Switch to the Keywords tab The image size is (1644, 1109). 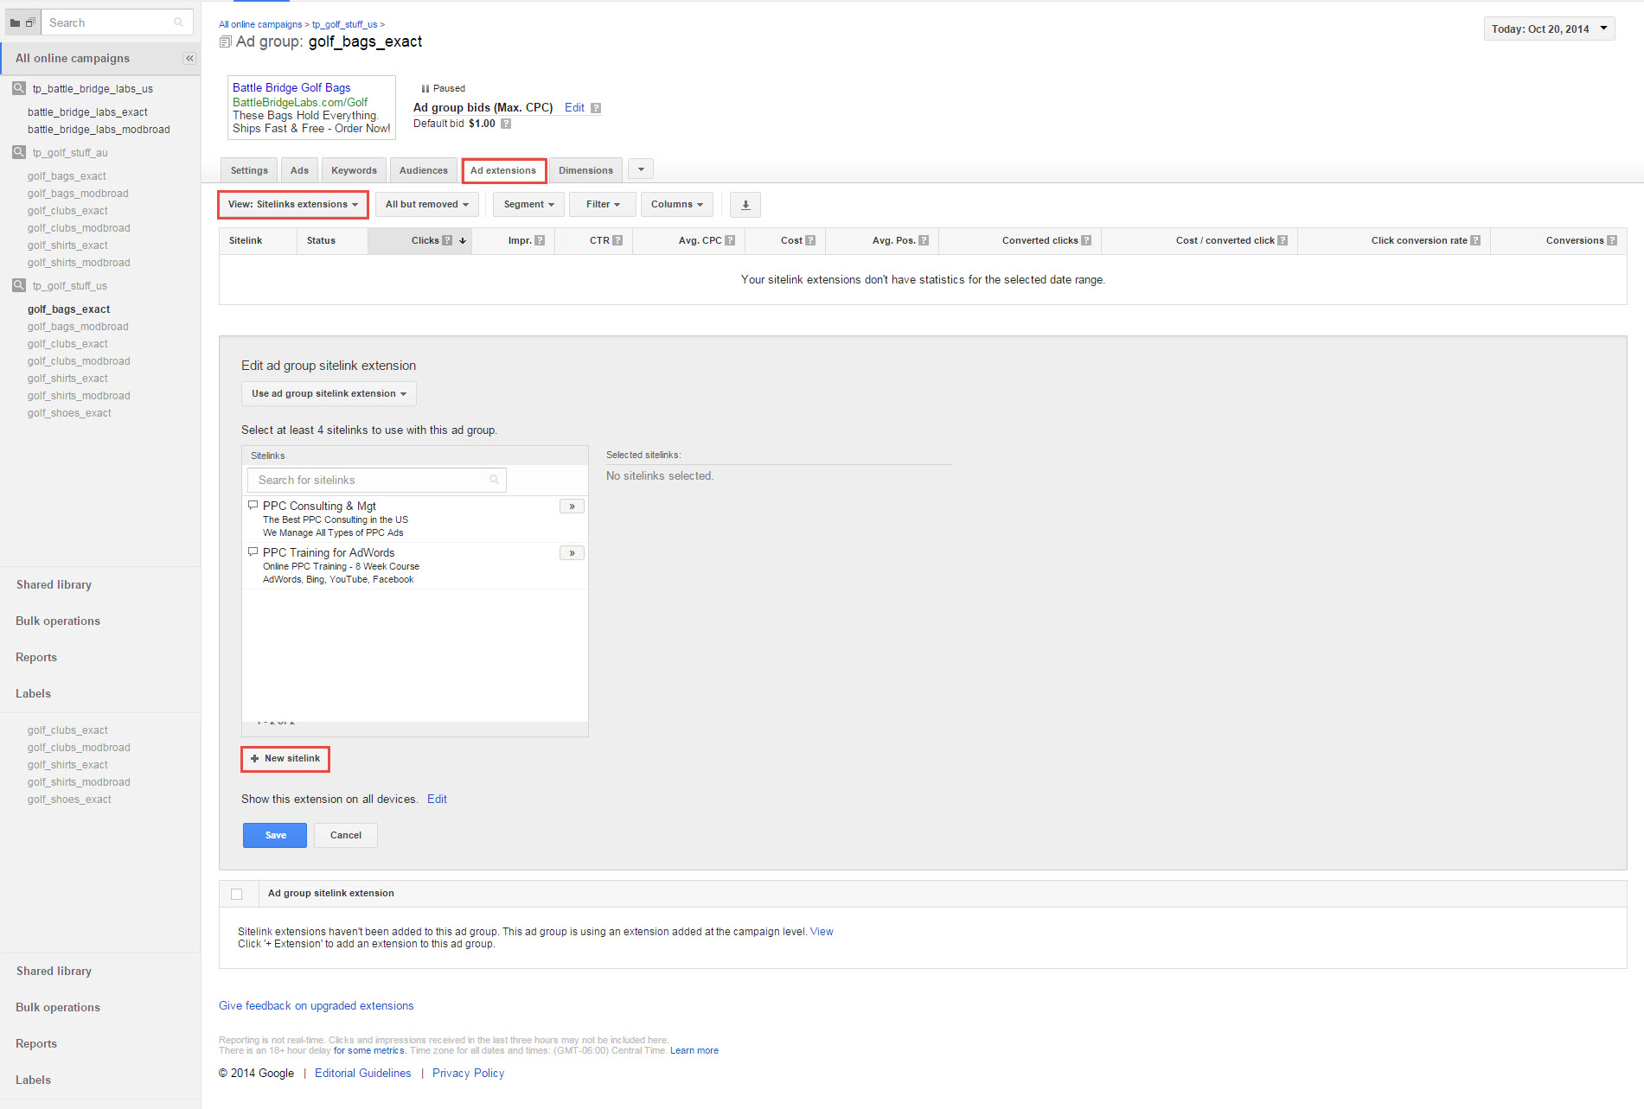click(354, 170)
